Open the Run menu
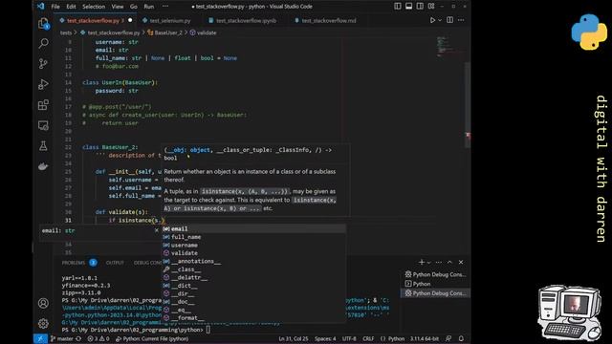Image resolution: width=612 pixels, height=344 pixels. pos(149,7)
